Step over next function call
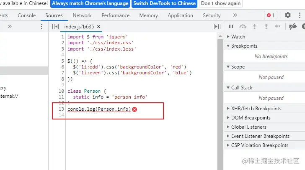Screen dimensions: 305x170 pyautogui.click(x=243, y=26)
